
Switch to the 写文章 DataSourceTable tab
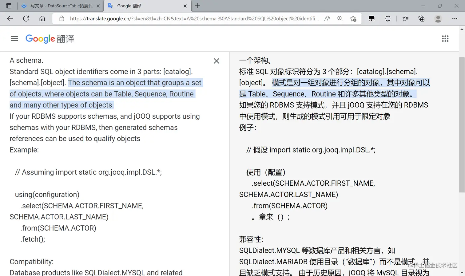click(61, 6)
